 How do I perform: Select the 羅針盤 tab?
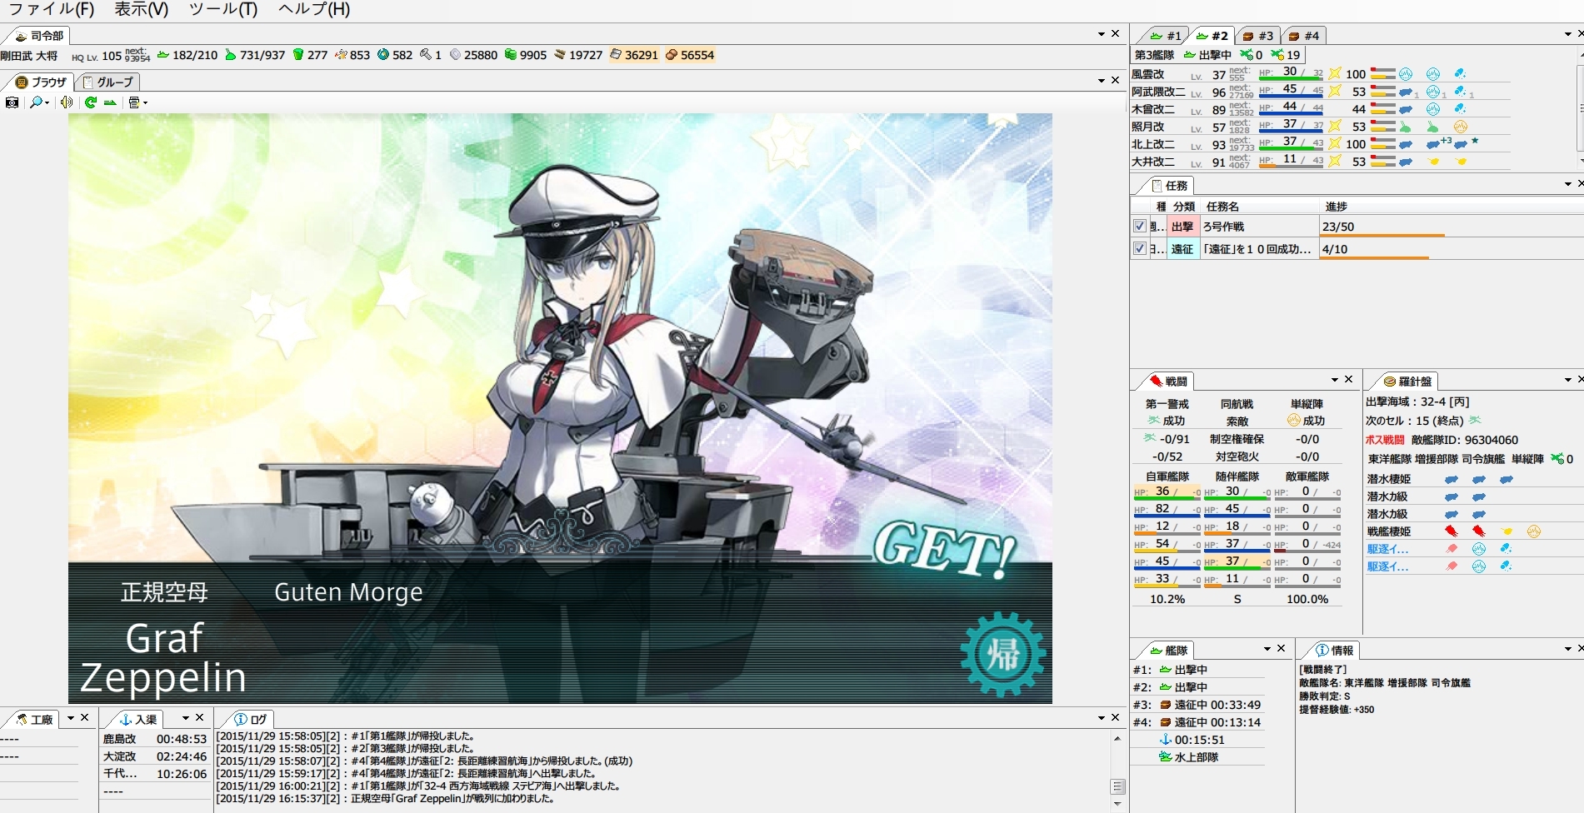(x=1407, y=382)
